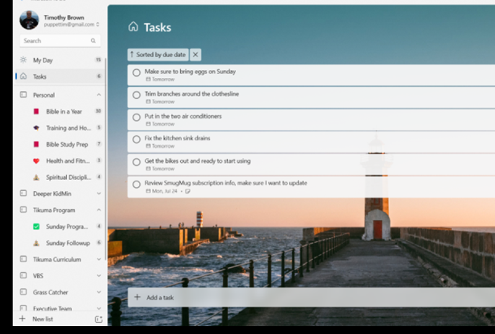The image size is (495, 334).
Task: Click the plus icon in Add a task
Action: (x=137, y=297)
